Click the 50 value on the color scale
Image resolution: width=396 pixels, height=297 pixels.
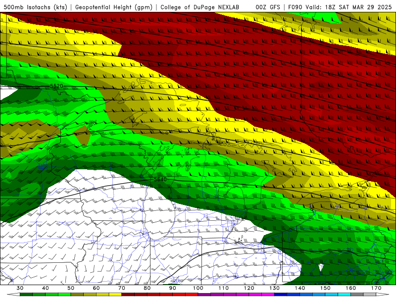(71, 288)
